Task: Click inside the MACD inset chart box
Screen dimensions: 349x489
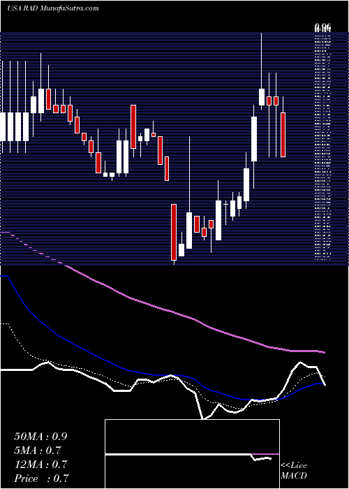Action: point(192,454)
